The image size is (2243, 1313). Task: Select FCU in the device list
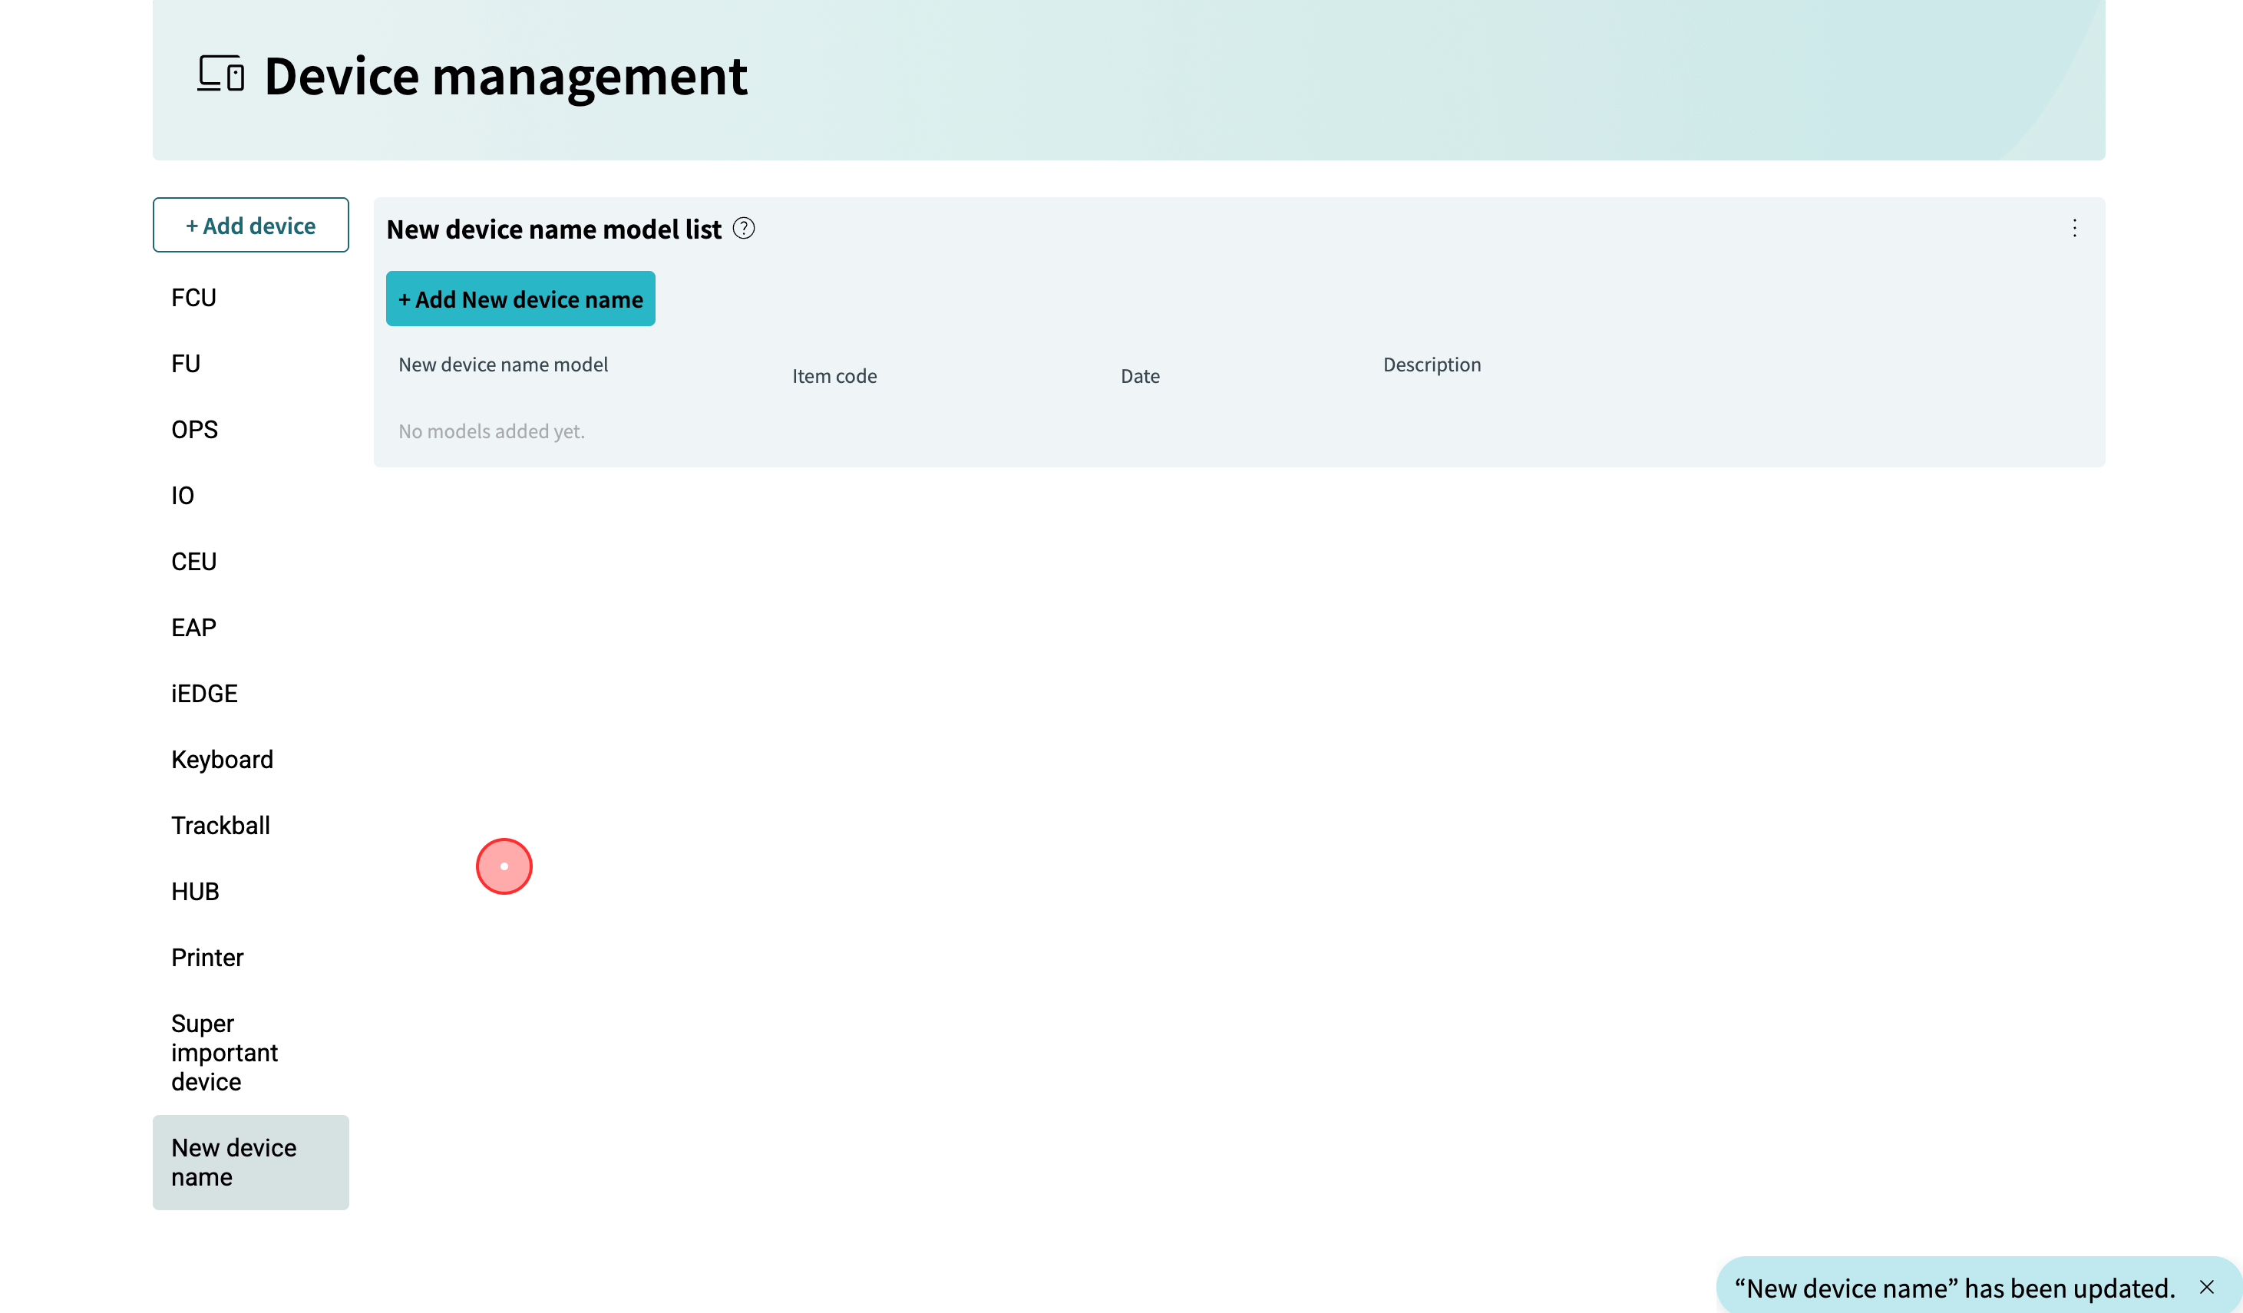point(250,297)
